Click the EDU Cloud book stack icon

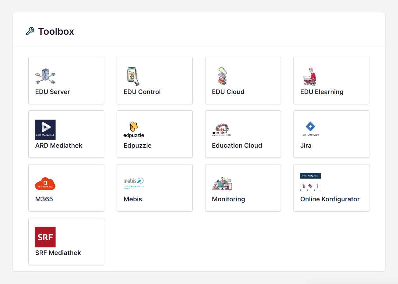(x=222, y=76)
